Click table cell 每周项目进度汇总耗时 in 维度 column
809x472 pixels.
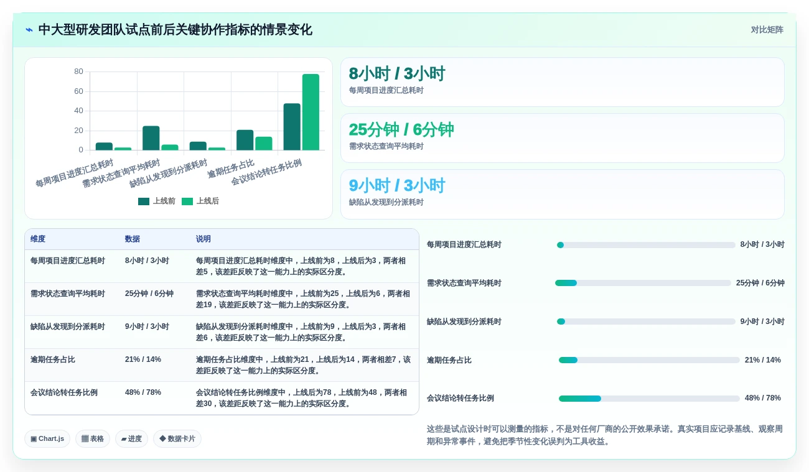point(68,261)
